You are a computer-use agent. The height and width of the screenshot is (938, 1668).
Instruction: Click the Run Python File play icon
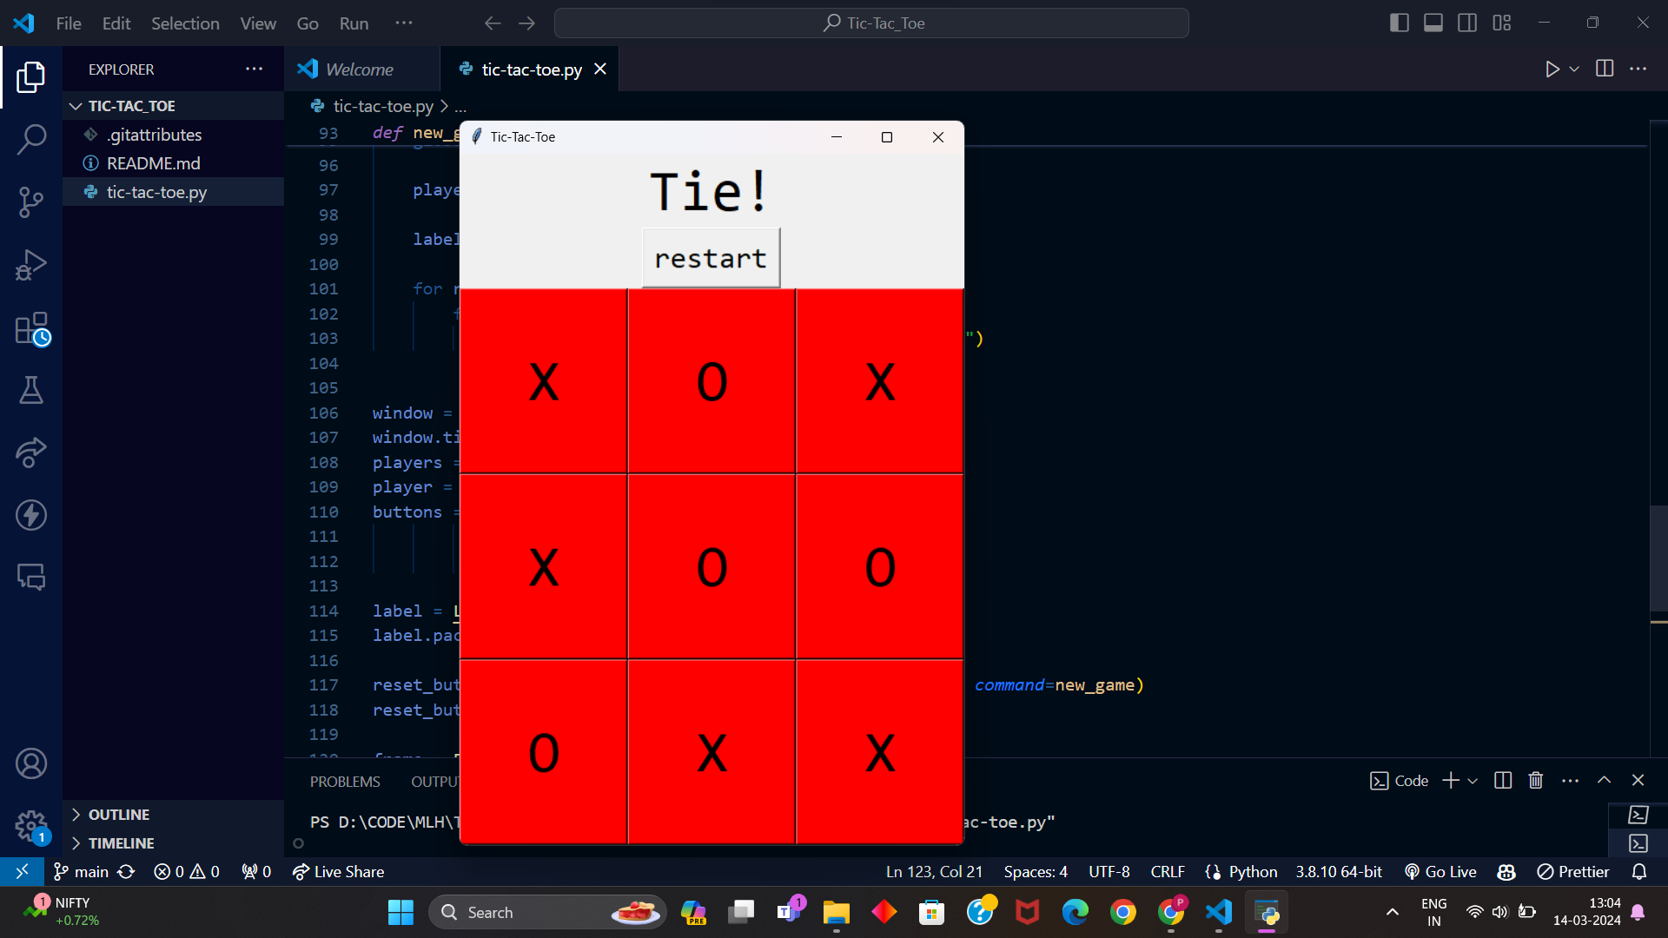click(1552, 69)
